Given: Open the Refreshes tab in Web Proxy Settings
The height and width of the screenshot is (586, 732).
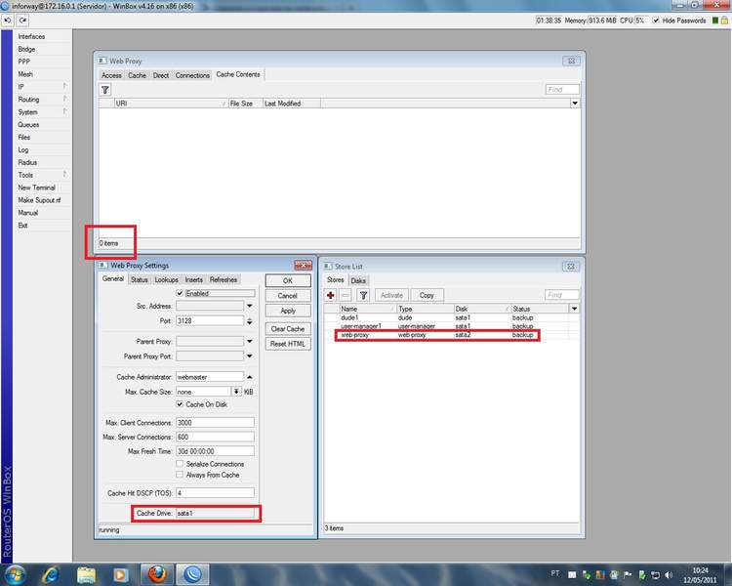Looking at the screenshot, I should point(224,279).
